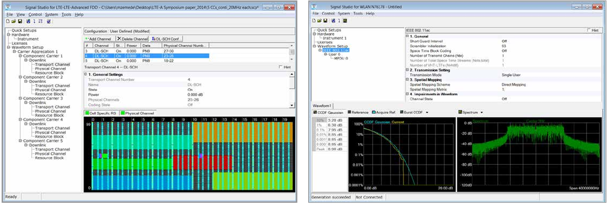Select the Instrument 1 item in the WLAN tree
The image size is (608, 205).
click(x=335, y=38)
